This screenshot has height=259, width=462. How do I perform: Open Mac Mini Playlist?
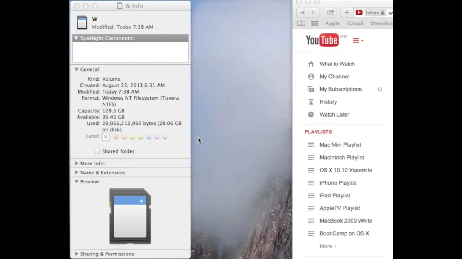(340, 145)
